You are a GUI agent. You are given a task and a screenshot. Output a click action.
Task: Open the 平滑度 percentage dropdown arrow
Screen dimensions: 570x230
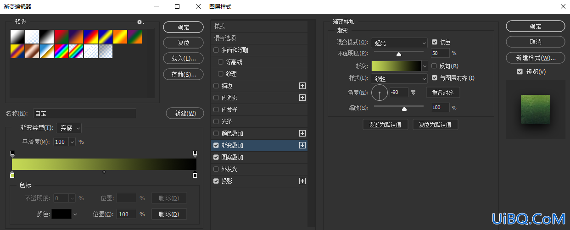click(x=72, y=142)
